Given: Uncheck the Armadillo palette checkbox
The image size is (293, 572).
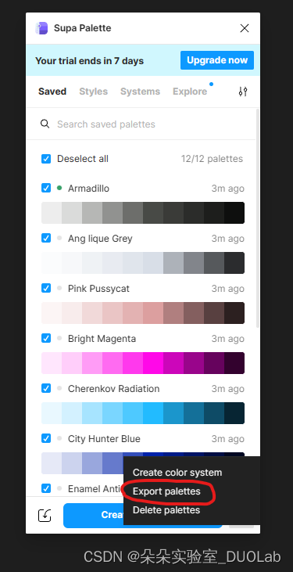Looking at the screenshot, I should pyautogui.click(x=46, y=189).
